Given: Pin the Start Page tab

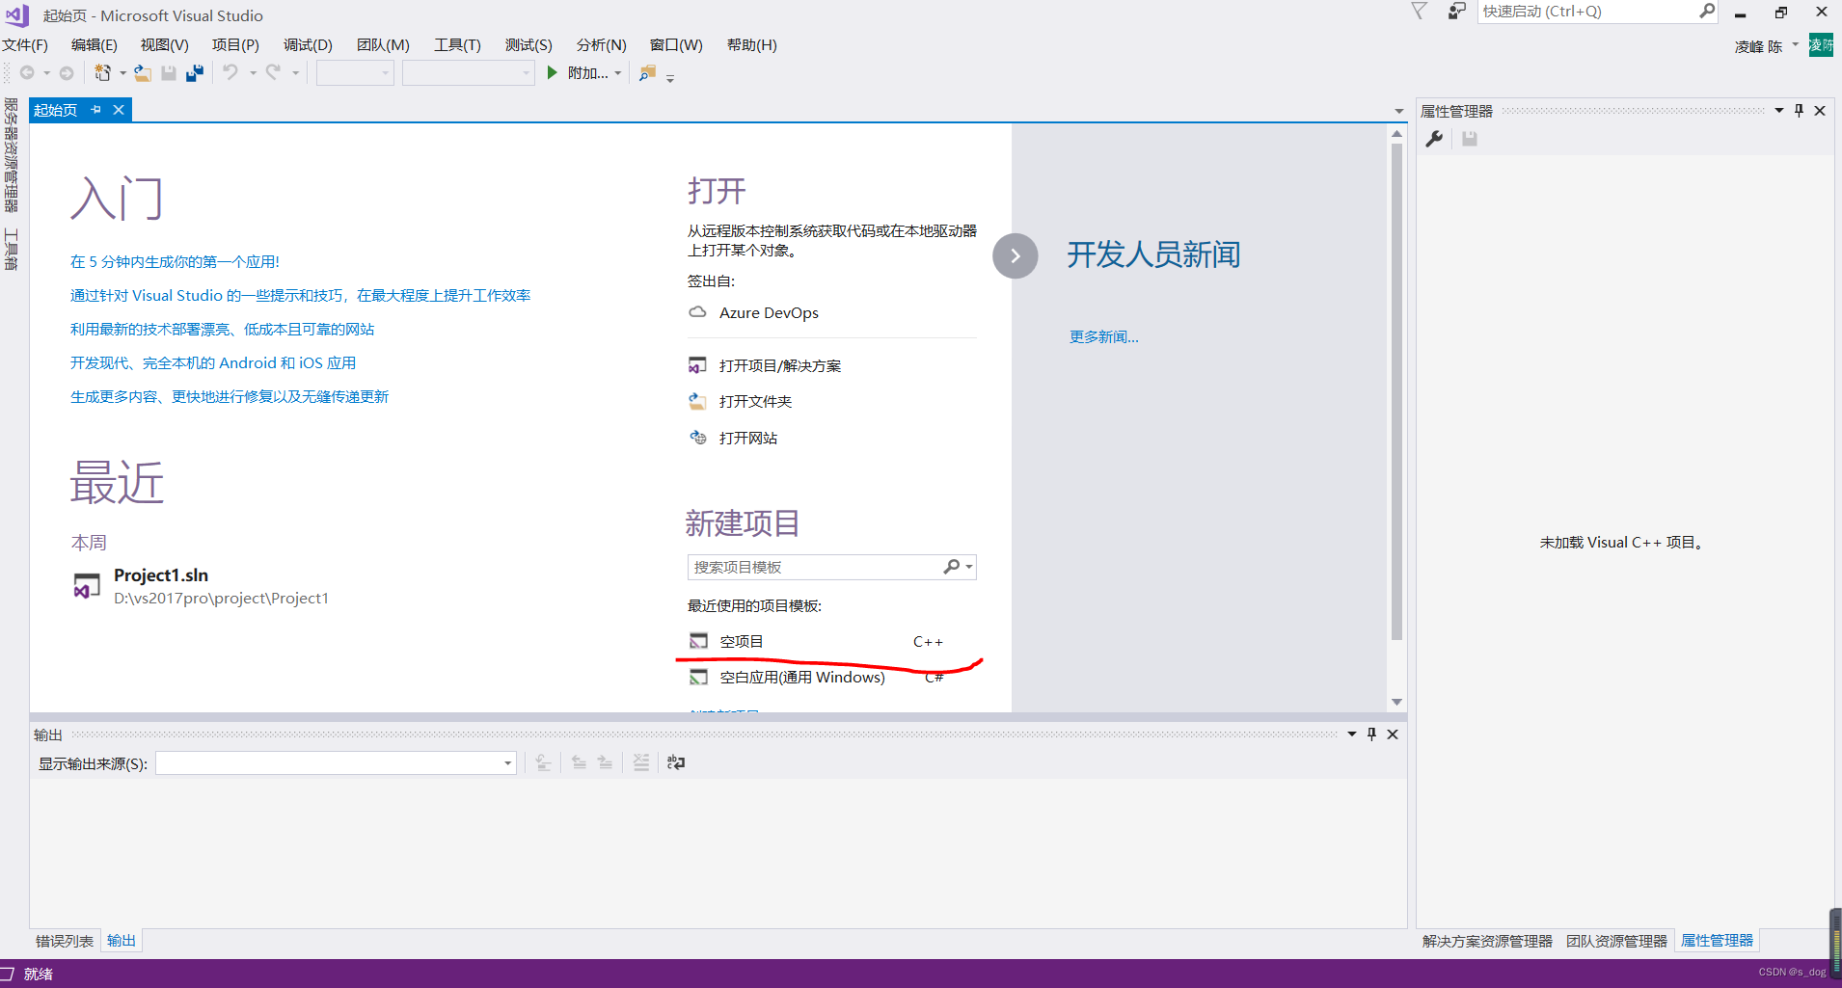Looking at the screenshot, I should coord(95,110).
